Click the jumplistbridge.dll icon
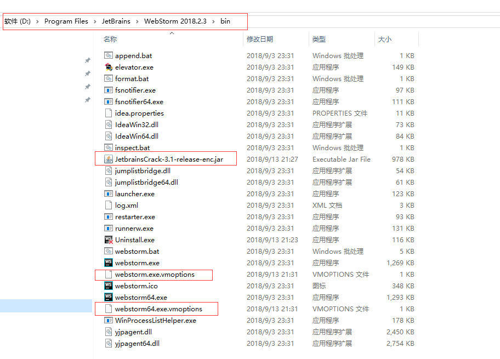Viewport: 500px width, 359px height. click(109, 170)
